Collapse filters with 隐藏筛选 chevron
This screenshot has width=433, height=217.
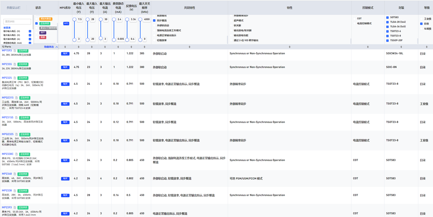pos(56,47)
